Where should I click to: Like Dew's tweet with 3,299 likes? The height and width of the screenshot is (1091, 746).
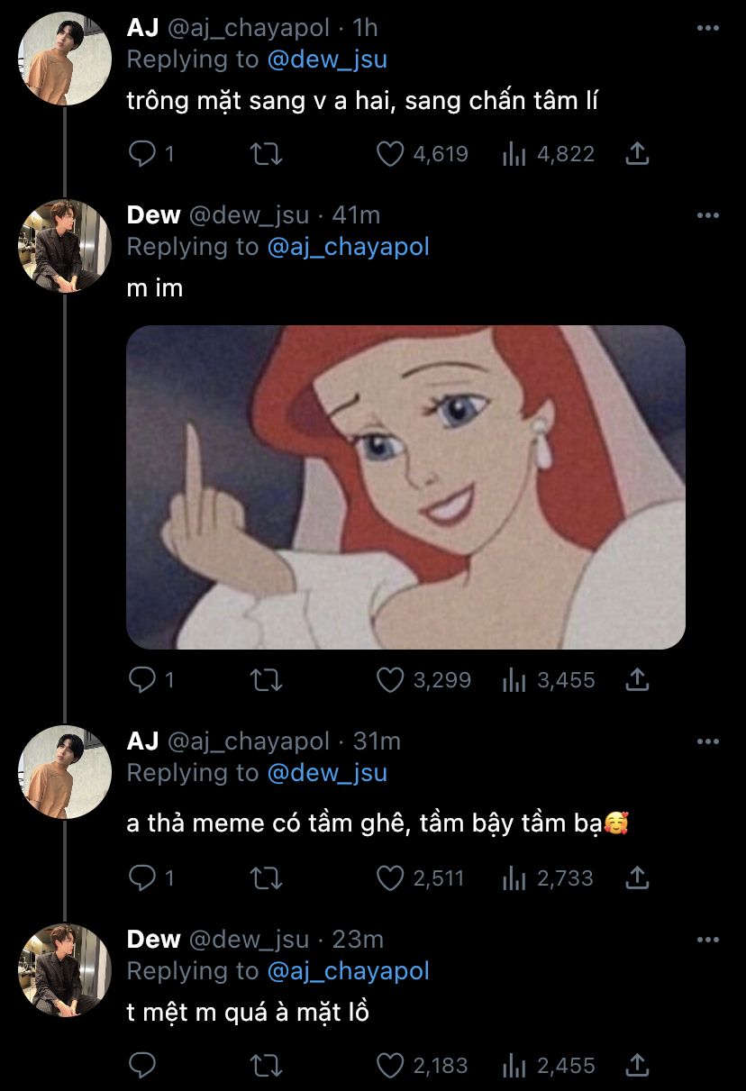point(389,680)
